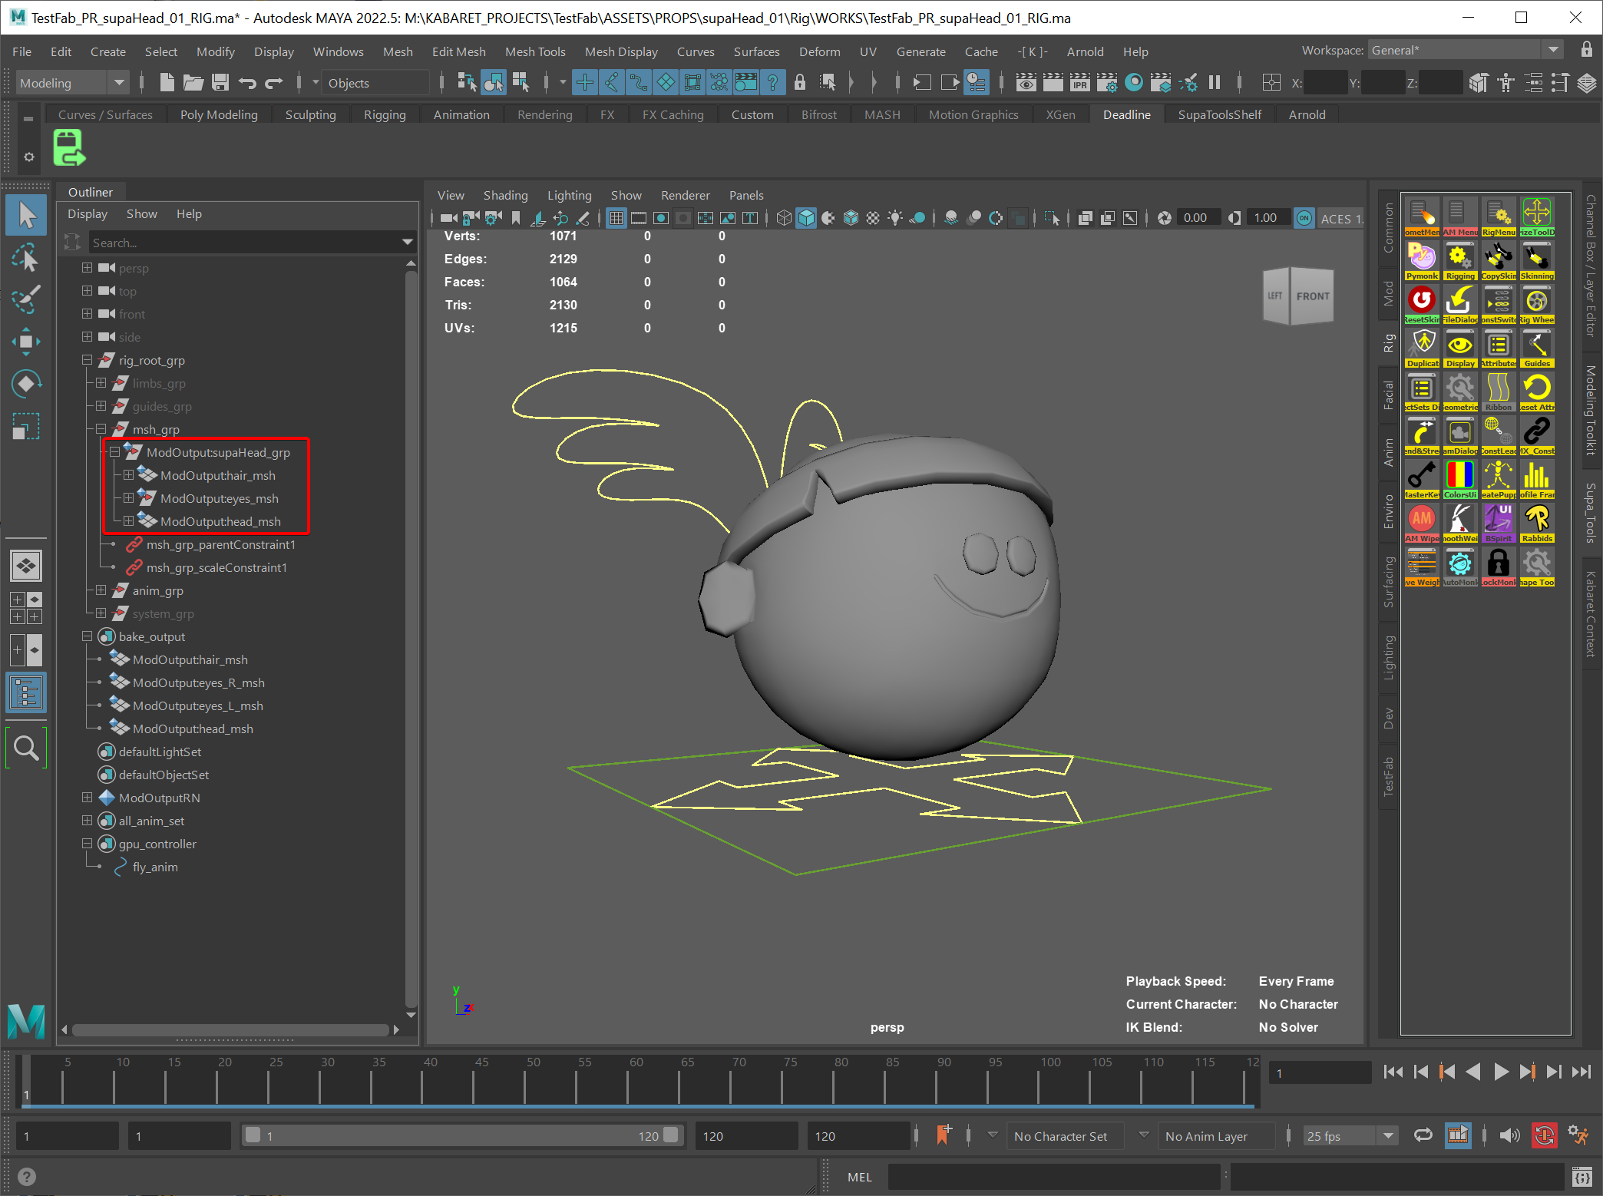The height and width of the screenshot is (1196, 1603).
Task: Step forward one frame button
Action: (1554, 1072)
